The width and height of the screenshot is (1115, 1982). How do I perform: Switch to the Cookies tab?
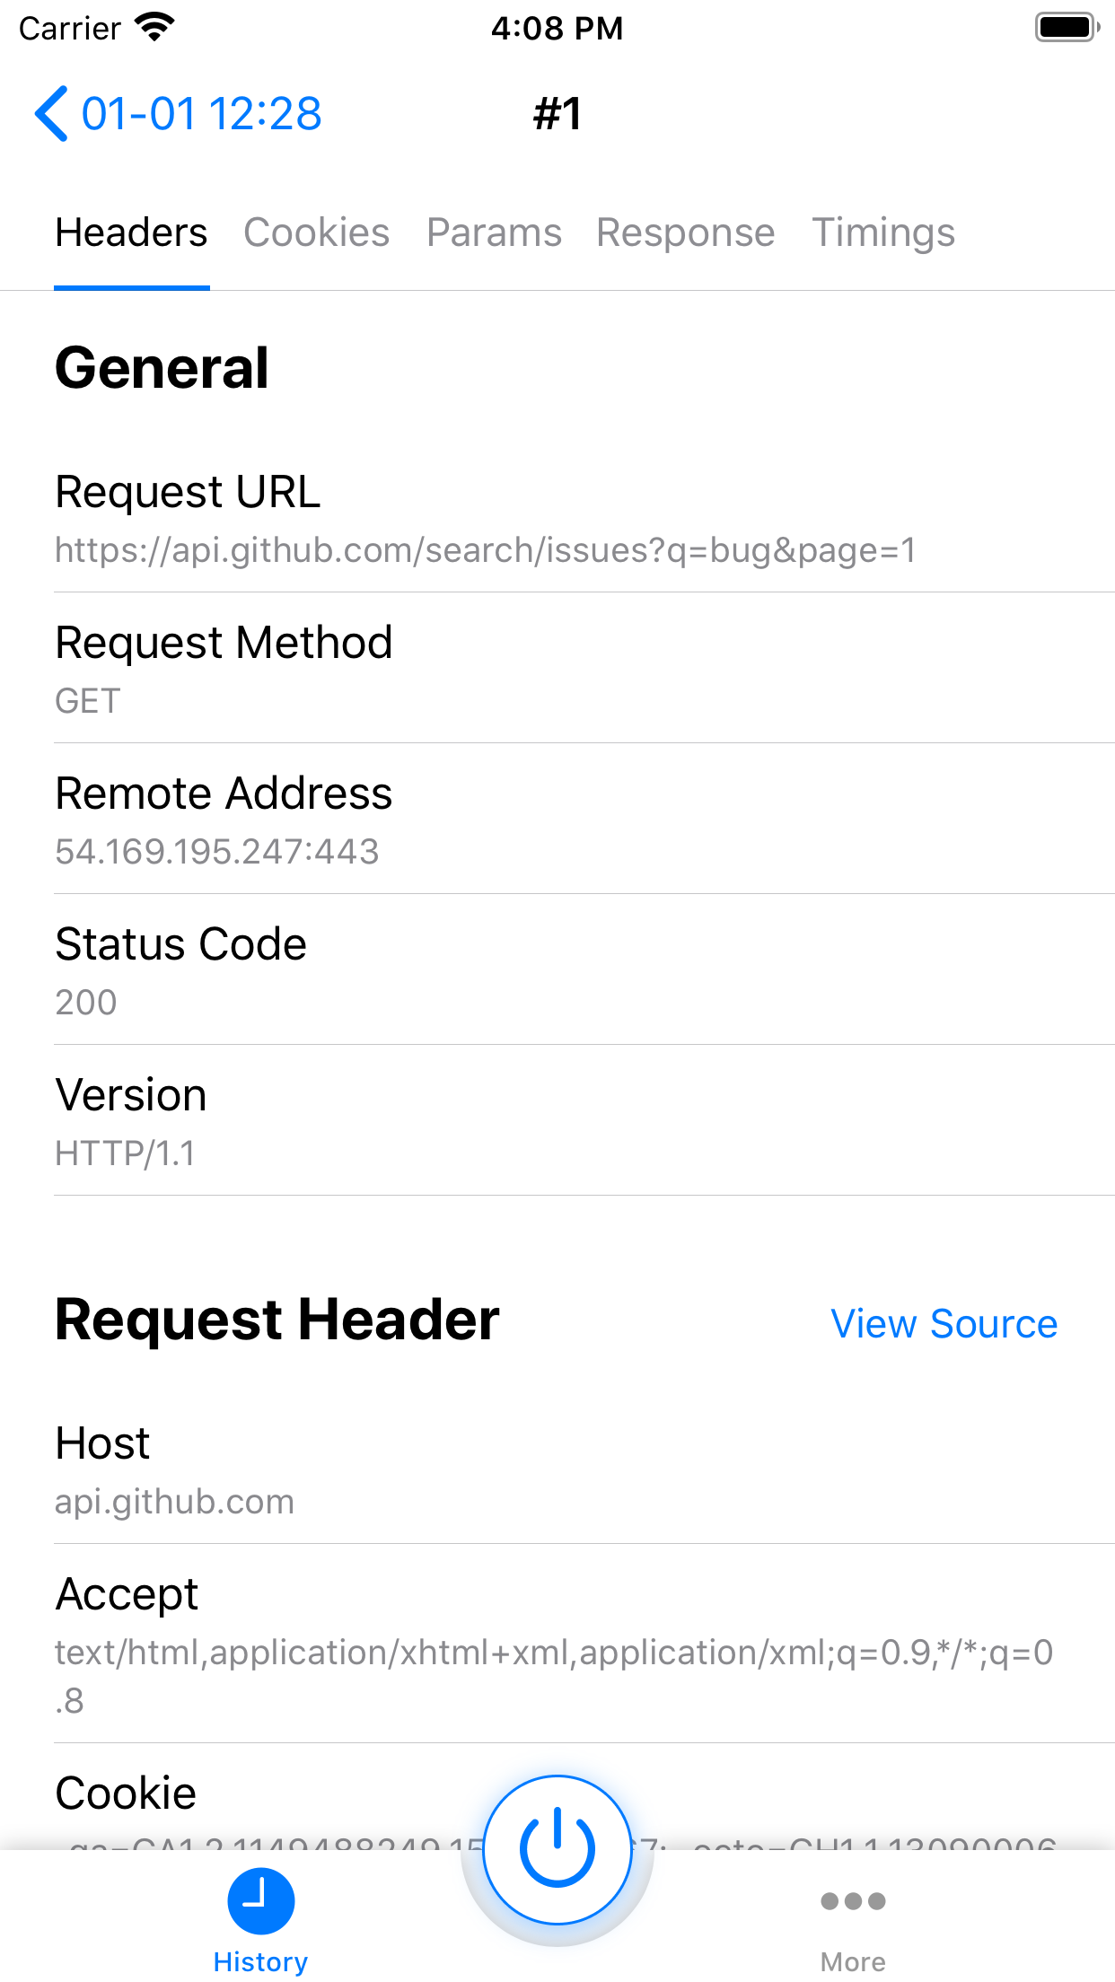click(316, 232)
